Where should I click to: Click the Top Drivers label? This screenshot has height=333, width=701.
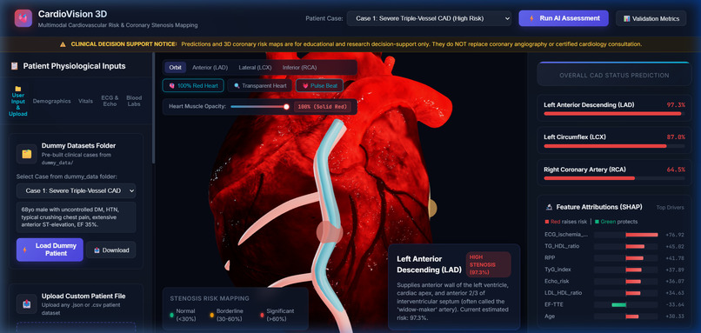point(671,208)
